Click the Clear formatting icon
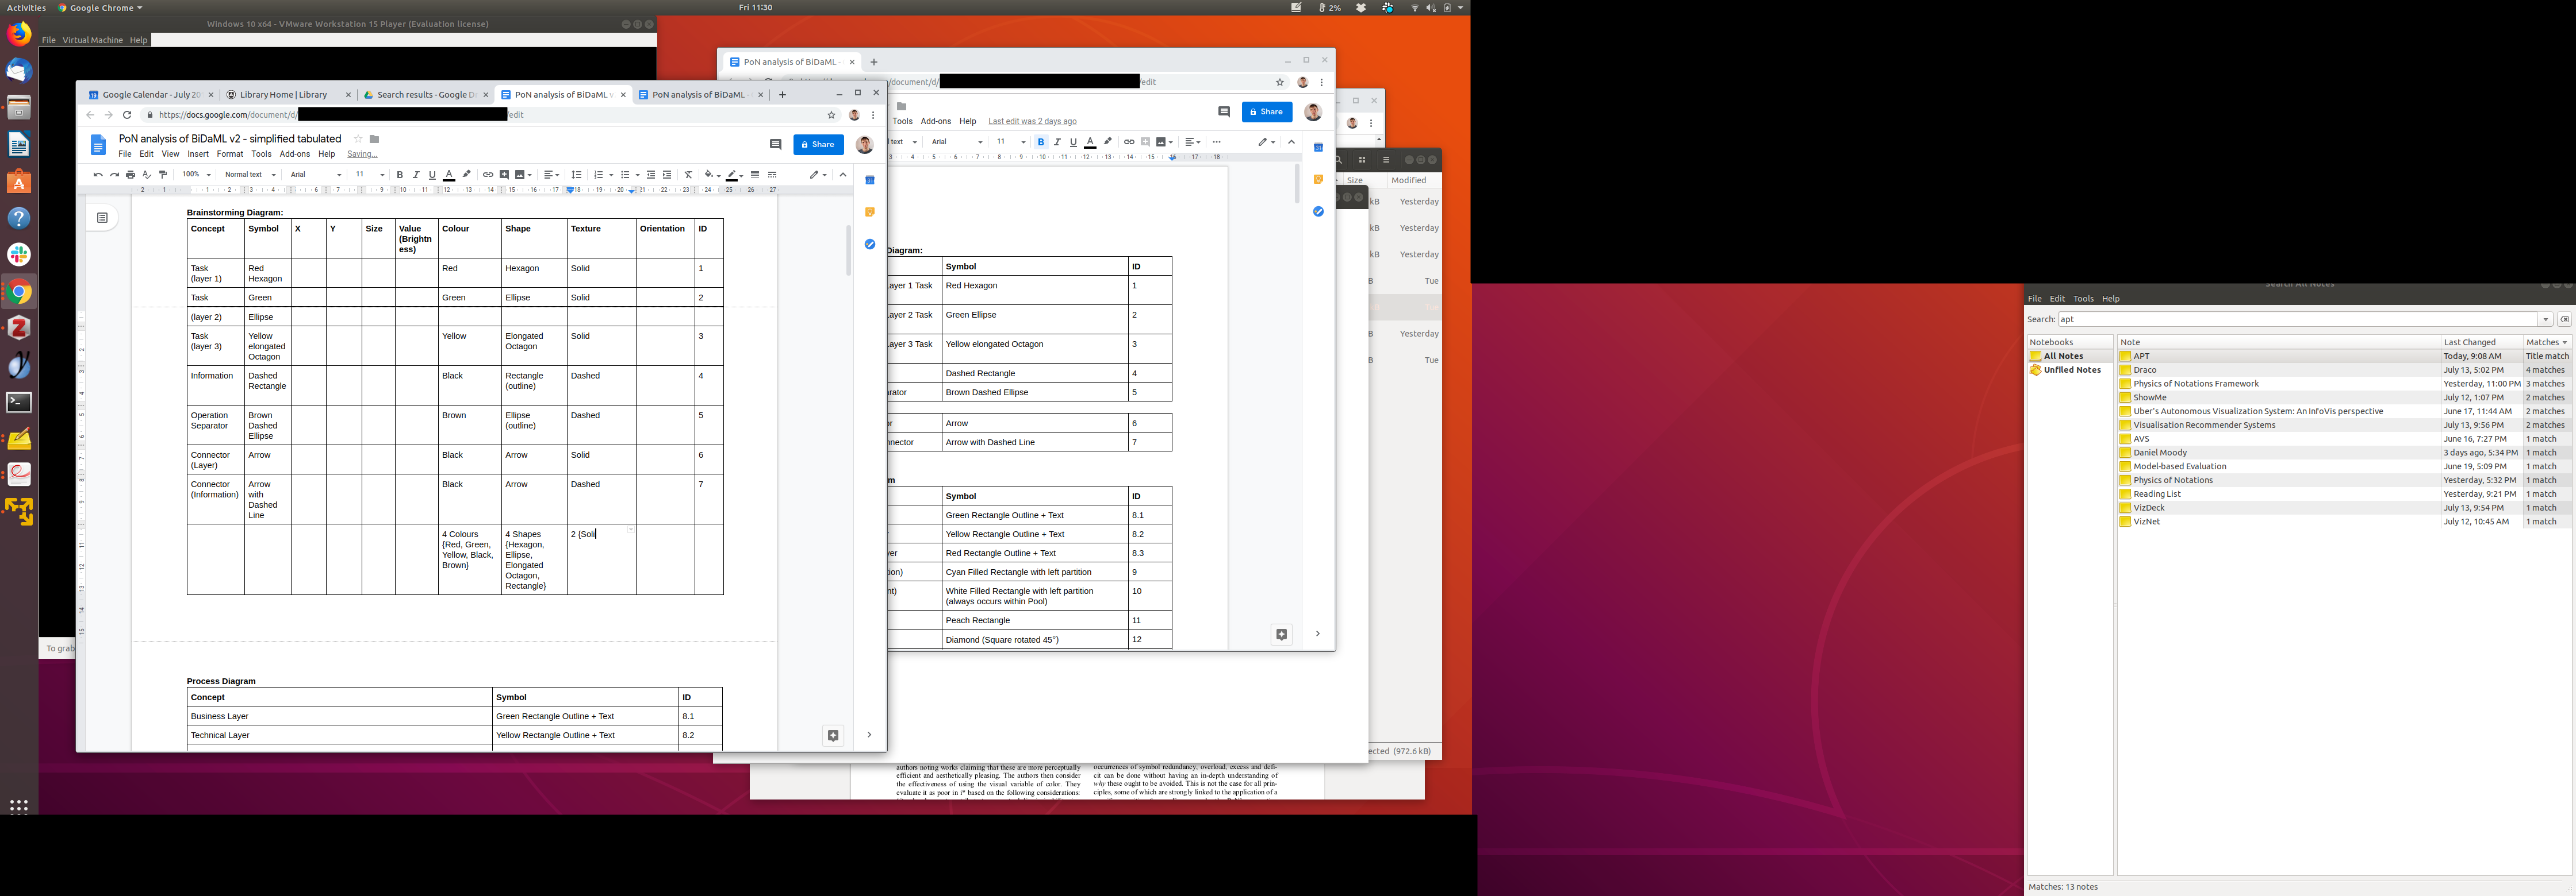This screenshot has height=896, width=2576. coord(688,175)
